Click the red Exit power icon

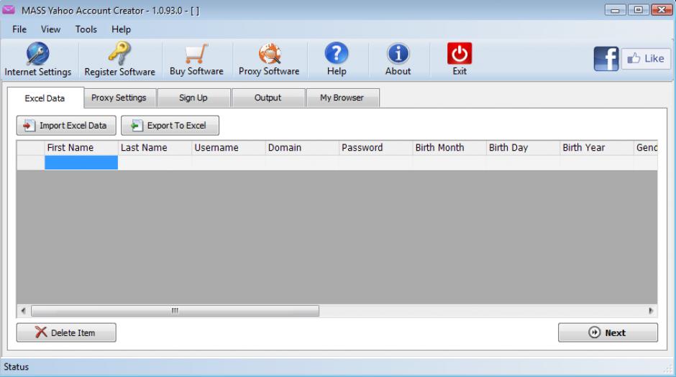tap(459, 53)
